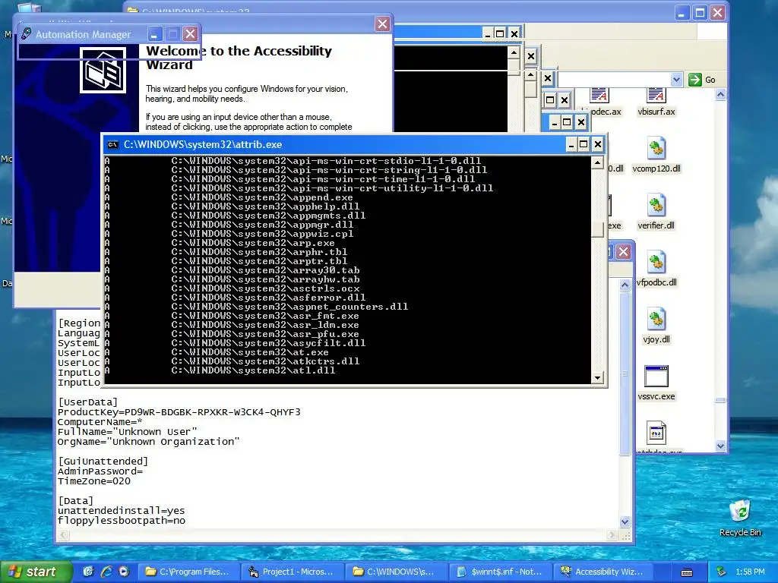This screenshot has height=583, width=778.
Task: Click the AdminPassword= line in Notepad
Action: [100, 471]
